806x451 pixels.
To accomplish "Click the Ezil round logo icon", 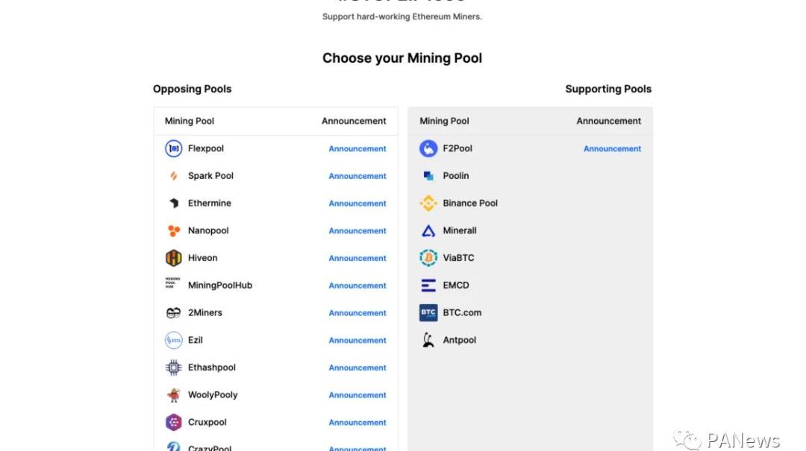I will [173, 340].
